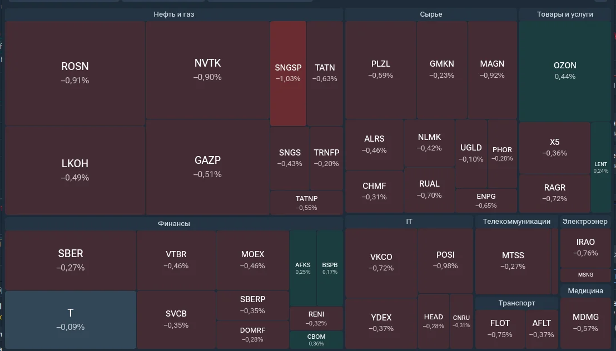Click the GAZP heatmap tile

207,167
